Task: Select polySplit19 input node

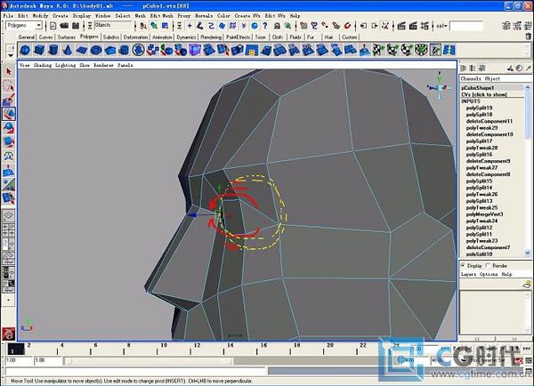Action: (x=479, y=108)
